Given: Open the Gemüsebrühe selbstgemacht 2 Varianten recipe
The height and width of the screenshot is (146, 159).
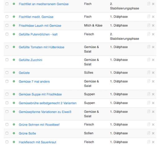Looking at the screenshot, I should [48, 103].
